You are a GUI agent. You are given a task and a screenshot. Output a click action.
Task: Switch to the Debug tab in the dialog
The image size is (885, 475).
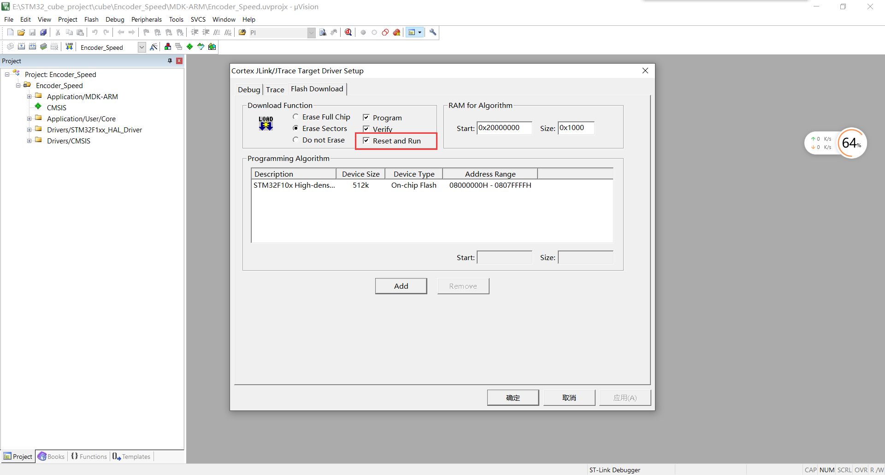(249, 89)
